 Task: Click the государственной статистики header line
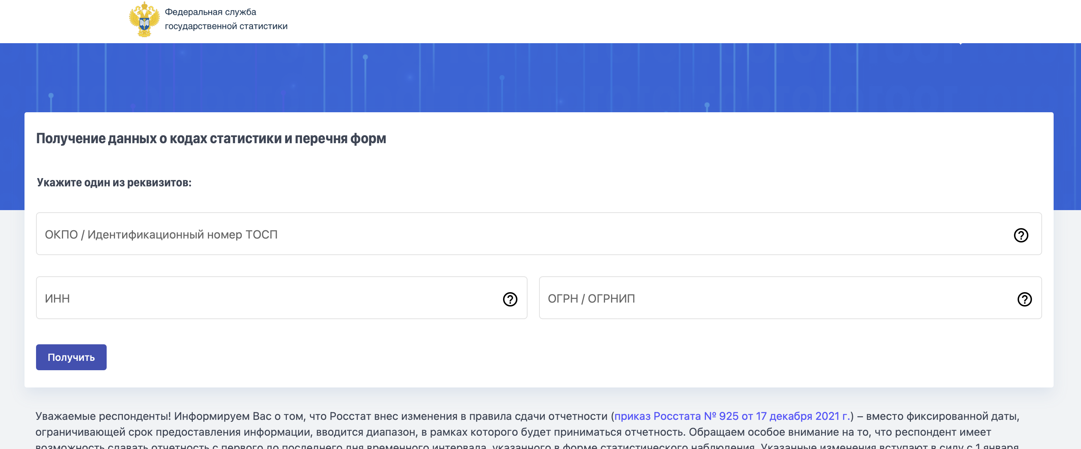click(226, 26)
